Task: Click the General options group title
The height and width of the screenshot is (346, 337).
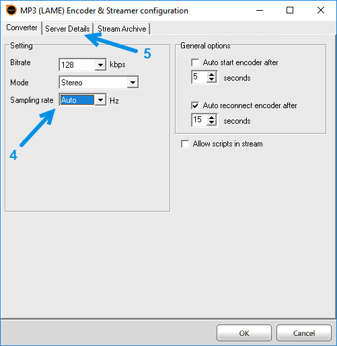Action: [x=205, y=46]
